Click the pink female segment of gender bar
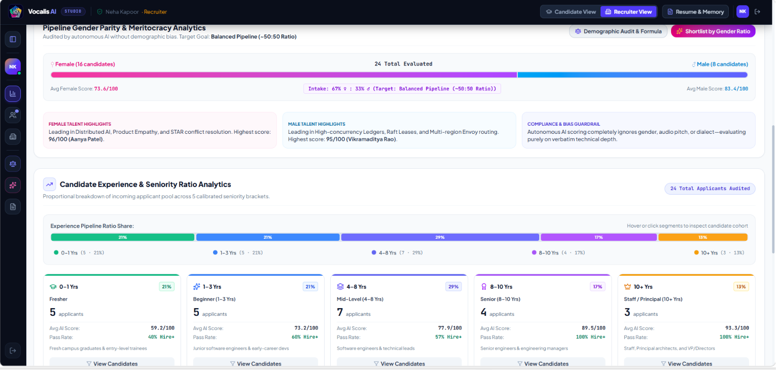Image resolution: width=776 pixels, height=370 pixels. [284, 75]
